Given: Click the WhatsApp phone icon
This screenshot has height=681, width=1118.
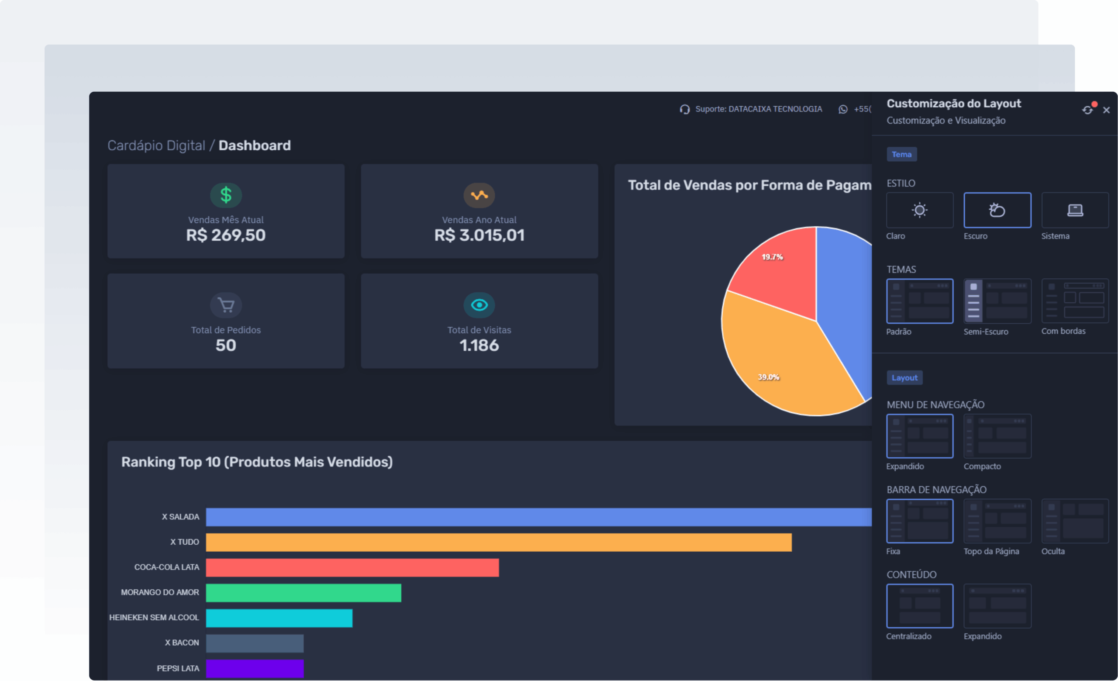Looking at the screenshot, I should tap(842, 109).
